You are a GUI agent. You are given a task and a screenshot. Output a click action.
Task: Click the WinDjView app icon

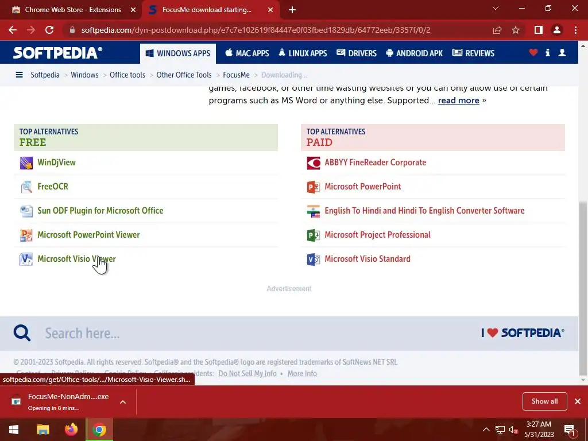(26, 163)
